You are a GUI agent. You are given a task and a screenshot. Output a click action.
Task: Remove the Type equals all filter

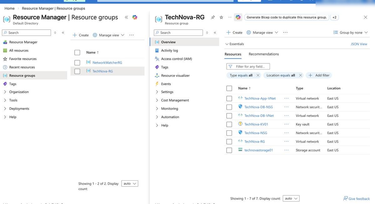point(258,75)
